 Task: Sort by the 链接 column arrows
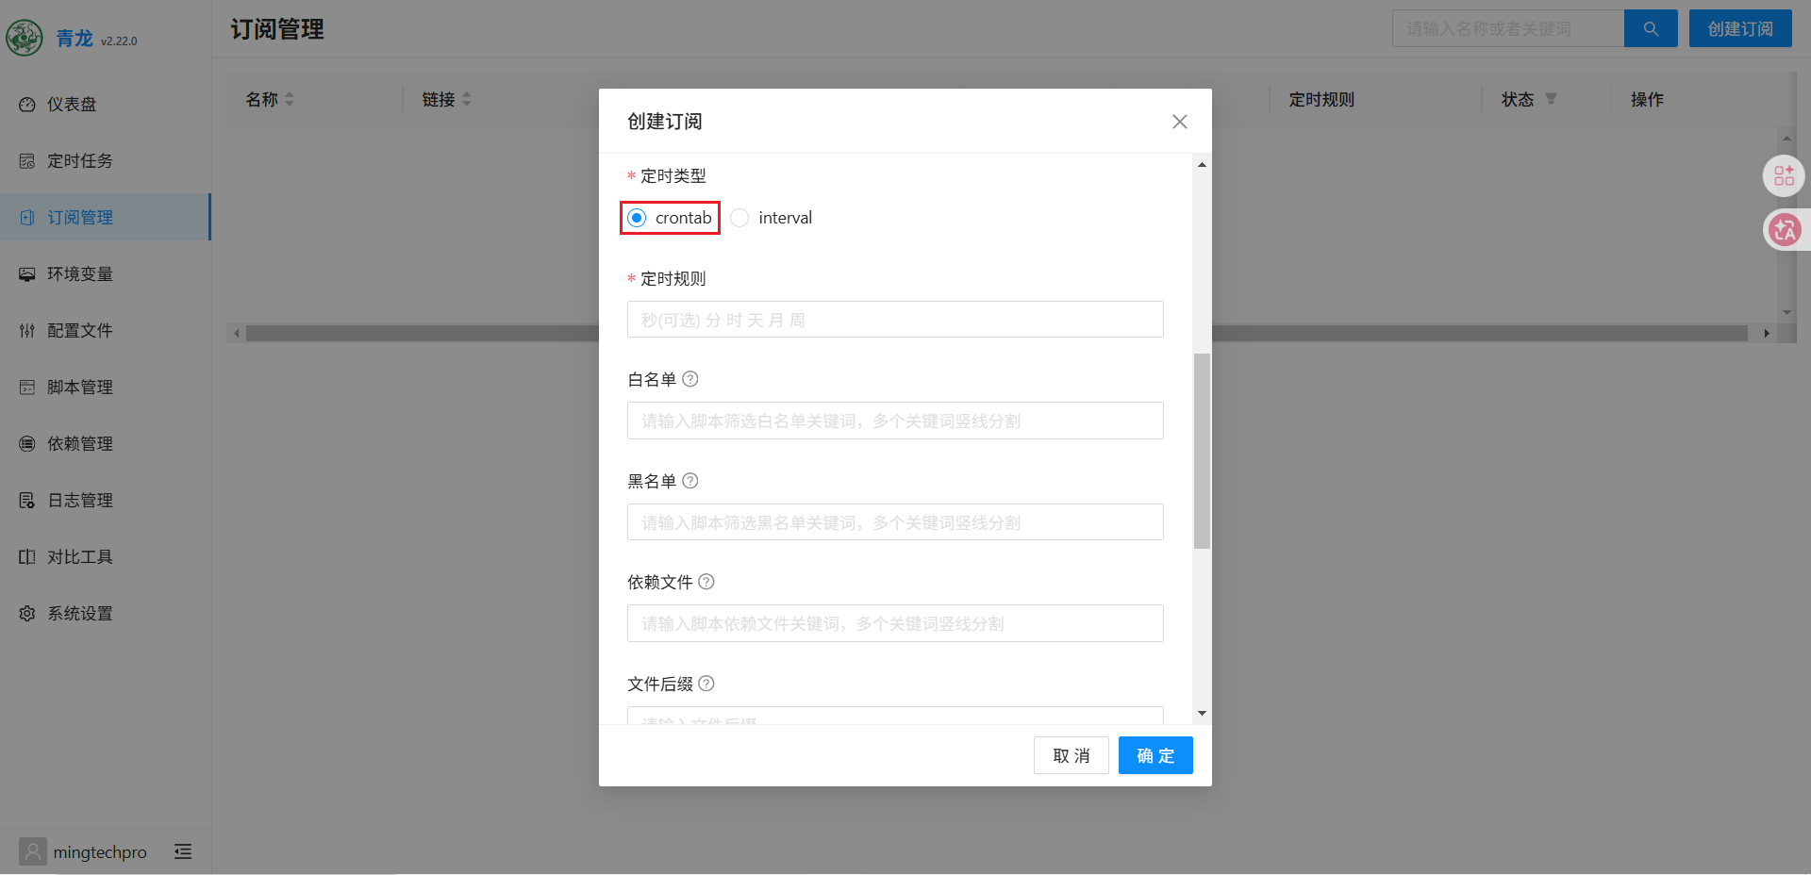point(467,99)
